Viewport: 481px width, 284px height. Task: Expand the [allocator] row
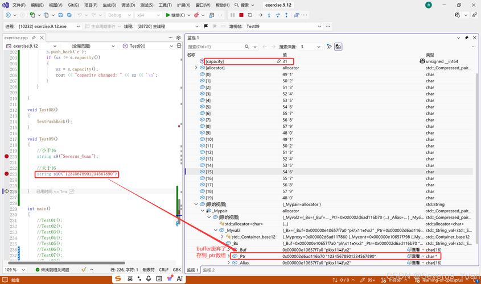tap(196, 68)
